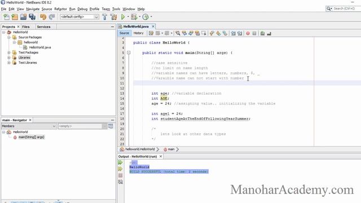Click the Stop Macro Recording icon
Image resolution: width=361 pixels, height=203 pixels.
point(254,33)
